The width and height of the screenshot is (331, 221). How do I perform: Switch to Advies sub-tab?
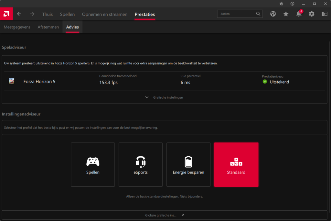click(72, 27)
